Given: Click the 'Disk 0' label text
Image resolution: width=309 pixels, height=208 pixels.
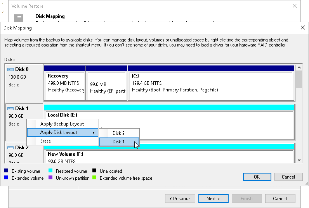Looking at the screenshot, I should [x=22, y=69].
